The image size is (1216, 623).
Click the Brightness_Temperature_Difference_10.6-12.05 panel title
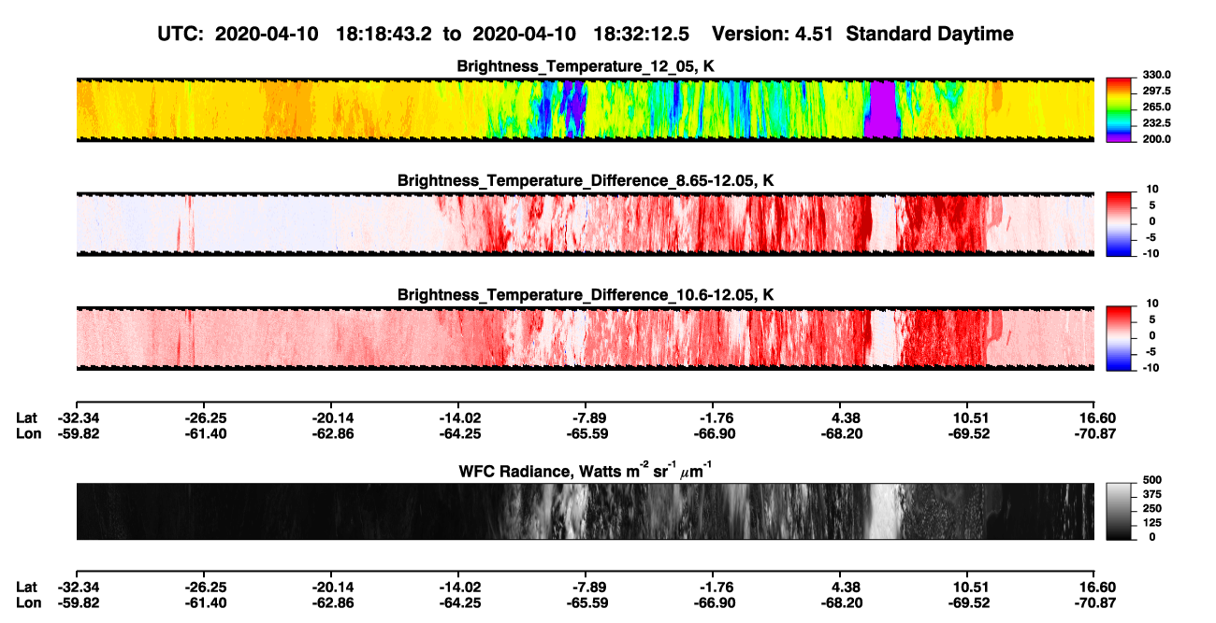tap(586, 295)
